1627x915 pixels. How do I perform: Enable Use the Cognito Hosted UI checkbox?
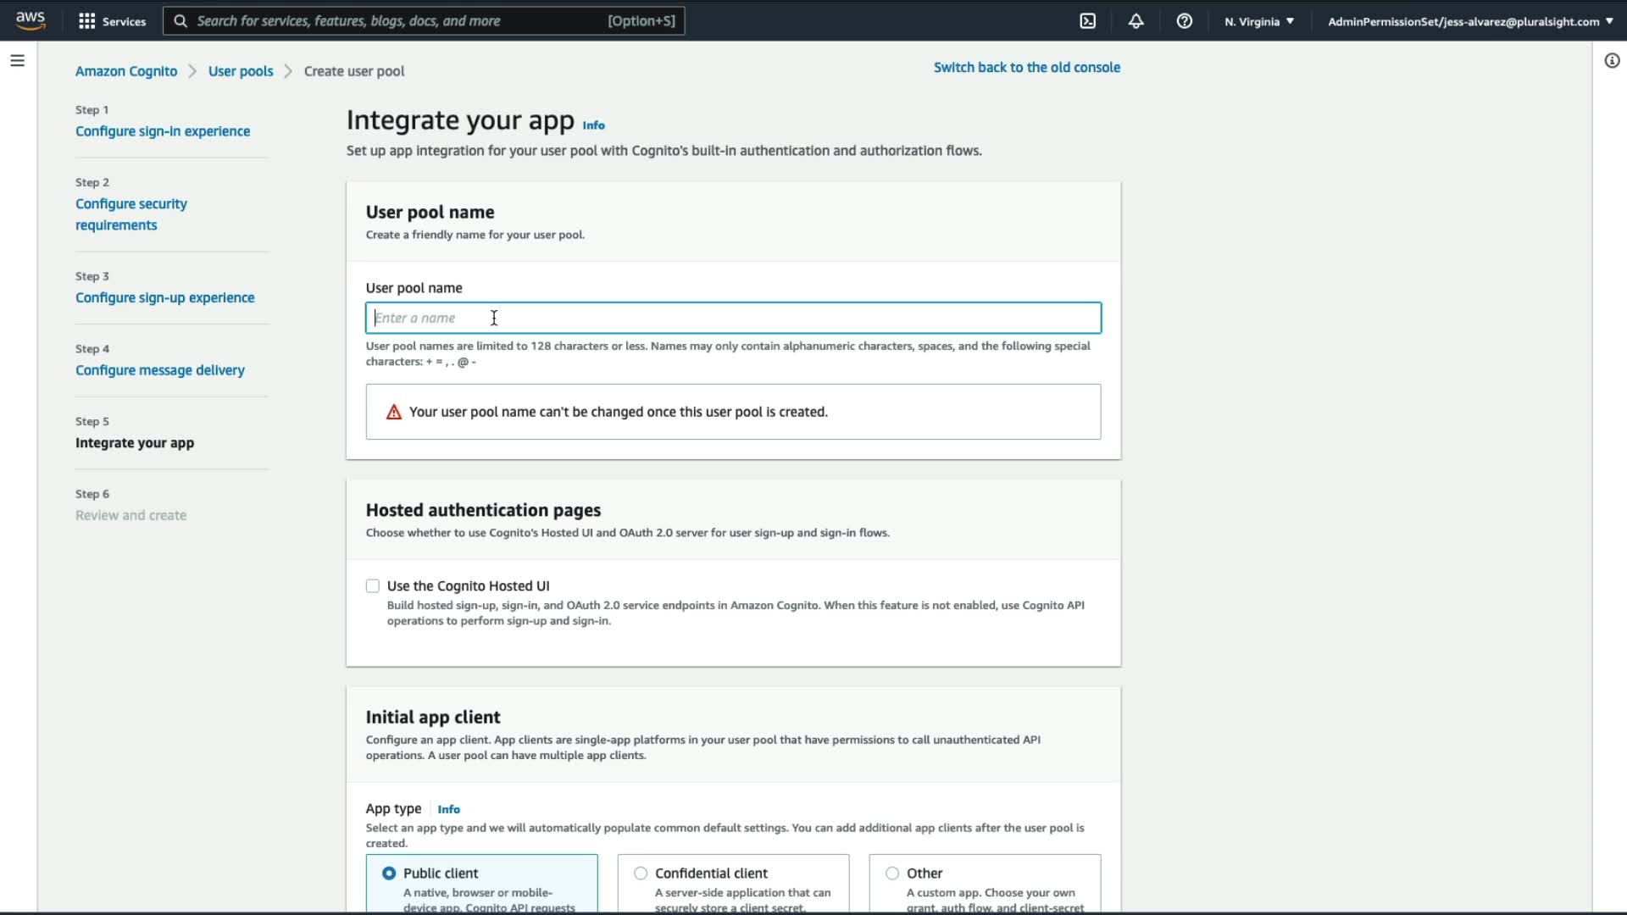[x=373, y=586]
